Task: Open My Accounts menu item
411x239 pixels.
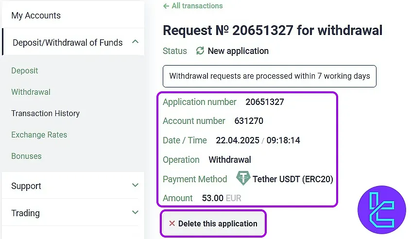Action: pyautogui.click(x=36, y=16)
